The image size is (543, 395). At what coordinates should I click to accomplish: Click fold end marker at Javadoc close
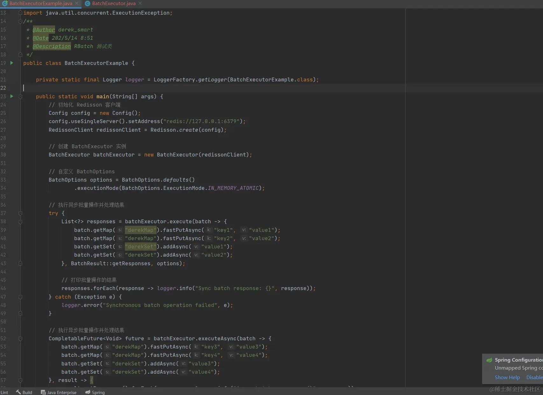(x=20, y=54)
